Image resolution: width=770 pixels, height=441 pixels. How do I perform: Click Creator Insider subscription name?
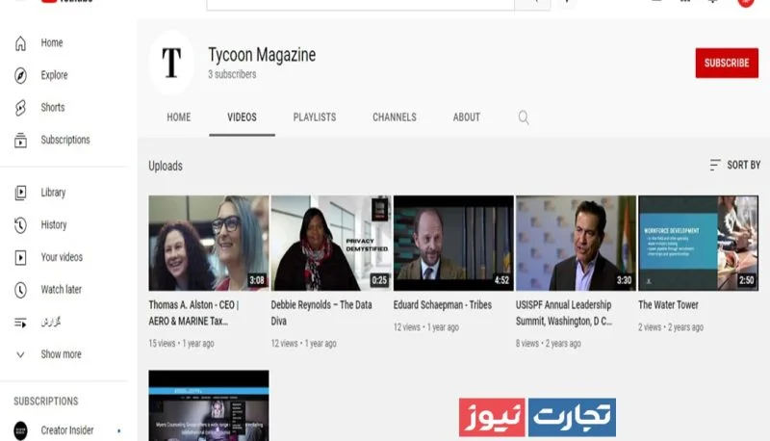click(x=66, y=430)
